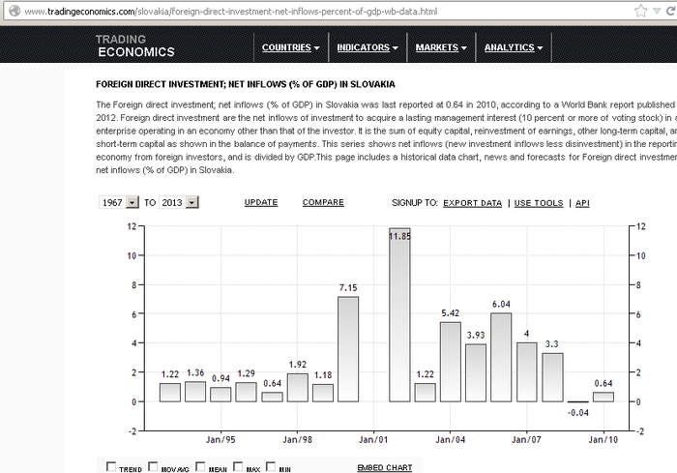Click the browser reload icon

coord(672,11)
